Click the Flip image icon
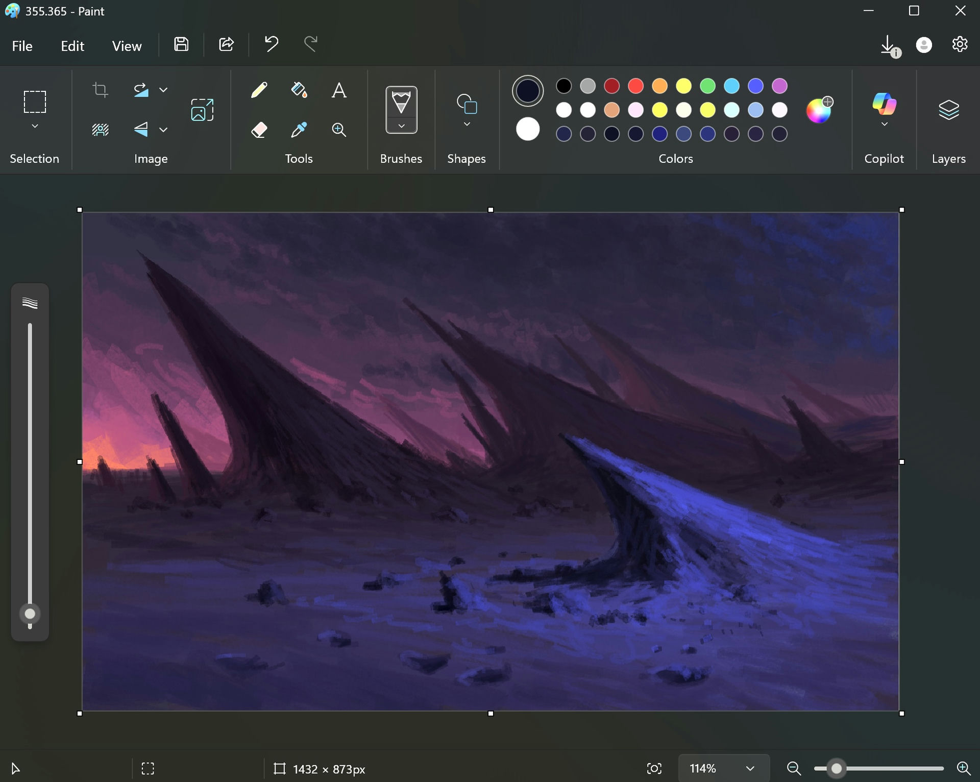The width and height of the screenshot is (980, 782). tap(141, 130)
